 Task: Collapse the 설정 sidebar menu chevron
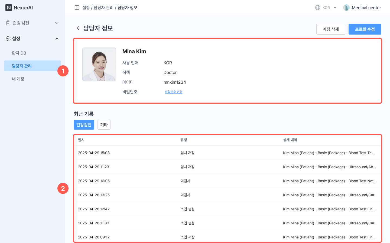[x=57, y=39]
